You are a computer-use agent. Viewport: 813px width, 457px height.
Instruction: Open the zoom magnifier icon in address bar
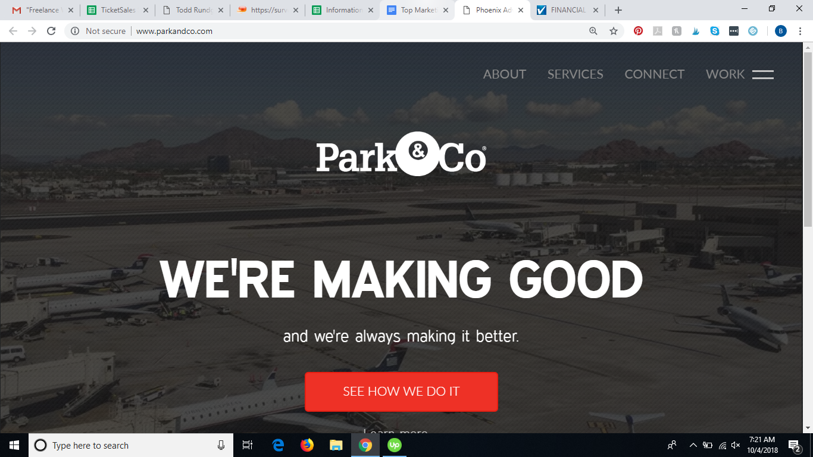click(x=593, y=31)
